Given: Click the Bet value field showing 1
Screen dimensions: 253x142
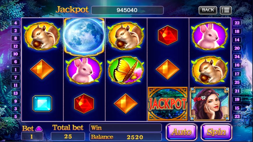Looking at the screenshot, I should pyautogui.click(x=32, y=136).
